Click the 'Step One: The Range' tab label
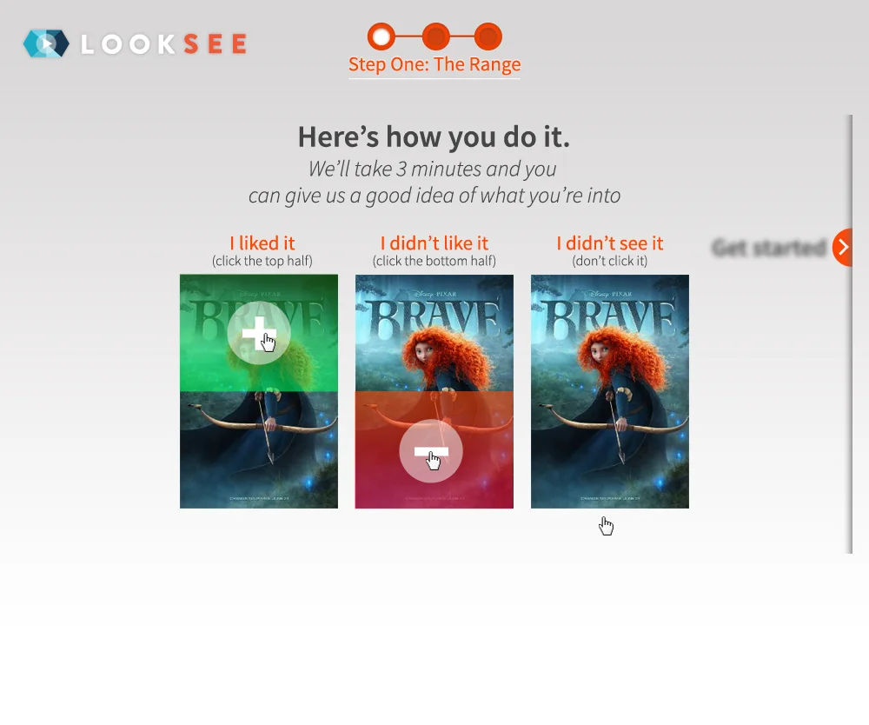This screenshot has height=725, width=869. 434,64
